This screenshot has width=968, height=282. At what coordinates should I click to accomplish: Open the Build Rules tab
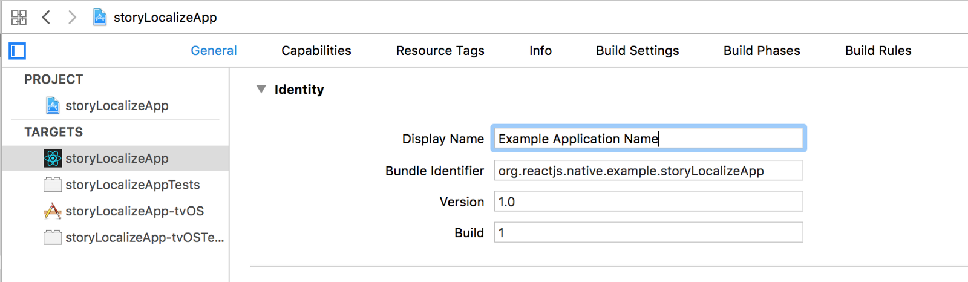click(x=878, y=51)
